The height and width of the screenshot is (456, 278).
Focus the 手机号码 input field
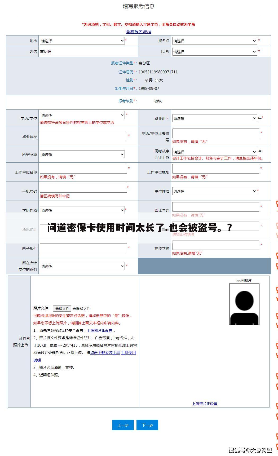coord(83,188)
